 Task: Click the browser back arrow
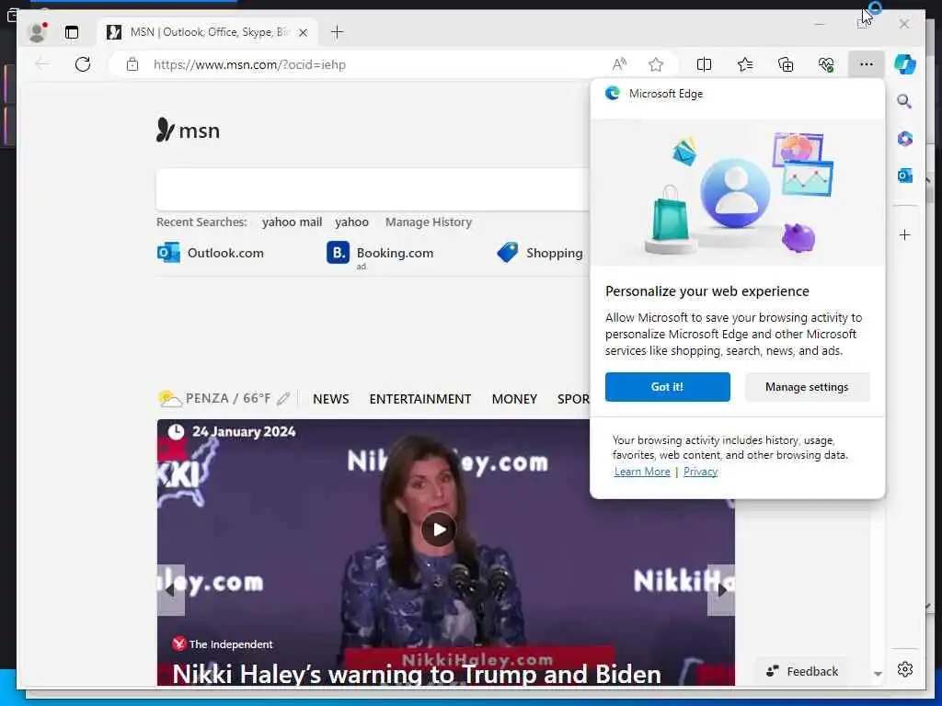click(42, 64)
